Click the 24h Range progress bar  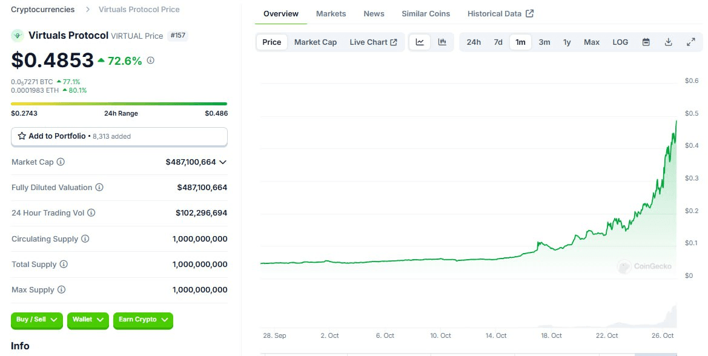tap(119, 104)
